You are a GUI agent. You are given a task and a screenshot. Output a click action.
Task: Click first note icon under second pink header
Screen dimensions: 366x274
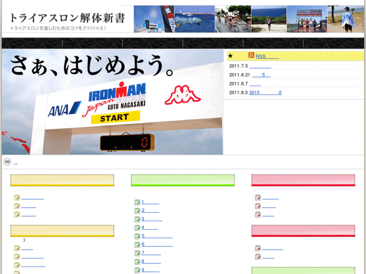tap(258, 248)
